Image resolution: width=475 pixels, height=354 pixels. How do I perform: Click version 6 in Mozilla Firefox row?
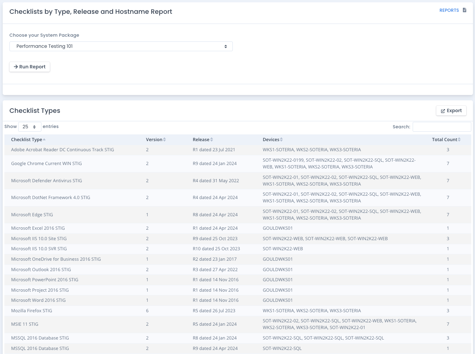pos(147,311)
